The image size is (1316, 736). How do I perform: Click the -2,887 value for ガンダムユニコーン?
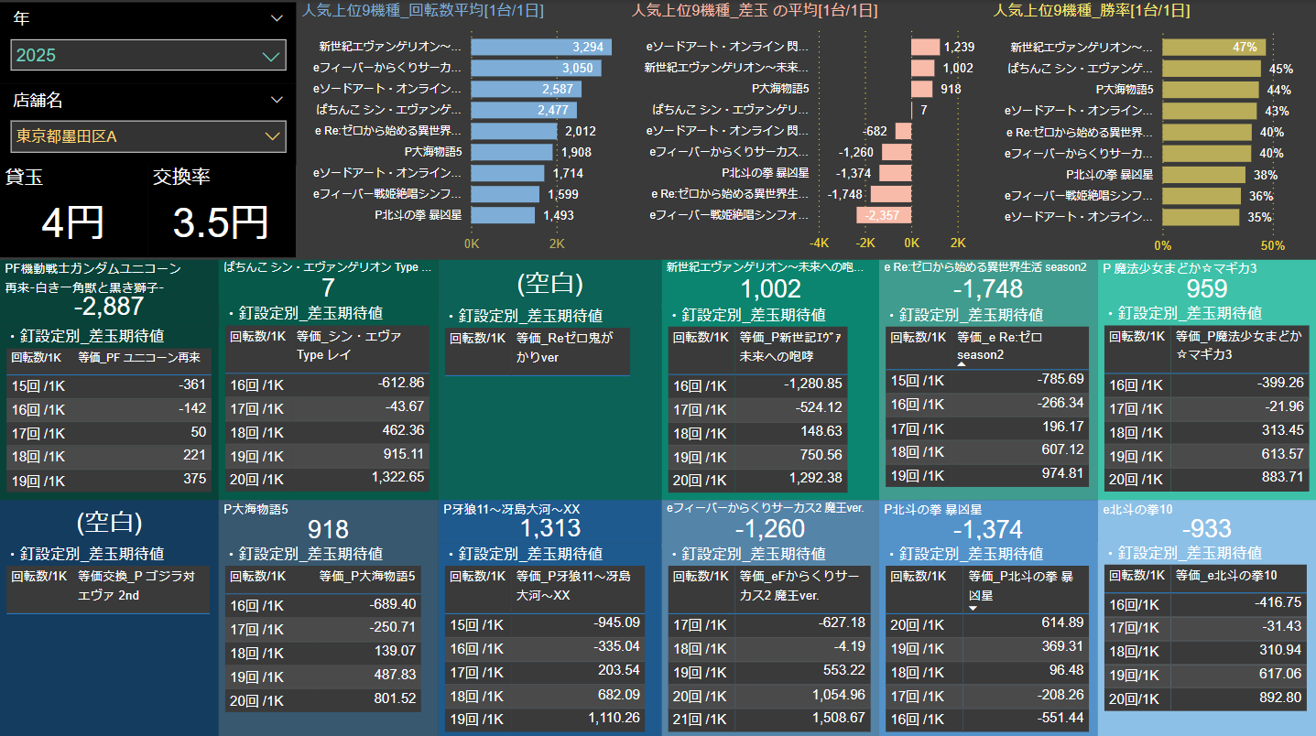tap(109, 306)
